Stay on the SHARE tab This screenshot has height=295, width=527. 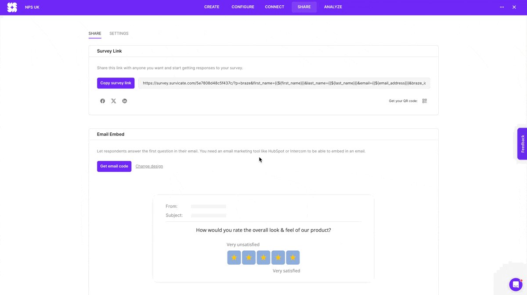(94, 33)
